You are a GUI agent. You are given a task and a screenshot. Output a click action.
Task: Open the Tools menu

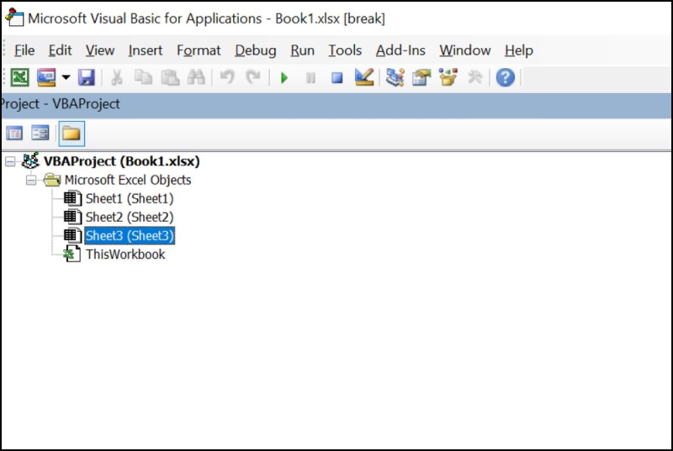pos(345,50)
